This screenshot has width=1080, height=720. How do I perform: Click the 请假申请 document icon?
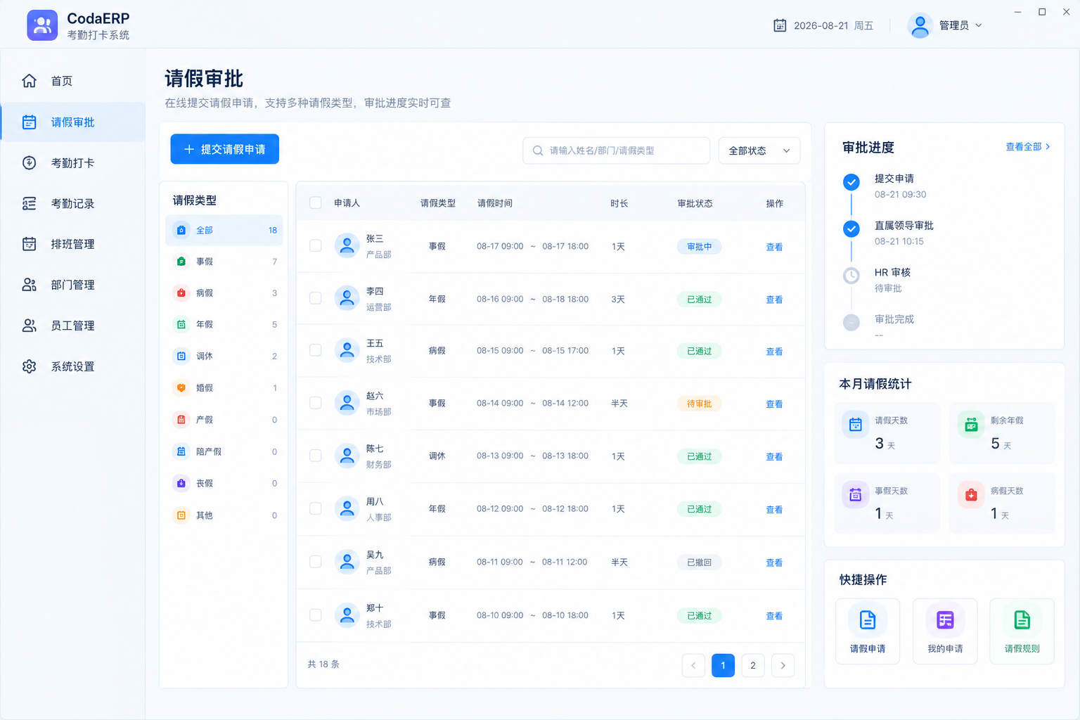[x=868, y=620]
